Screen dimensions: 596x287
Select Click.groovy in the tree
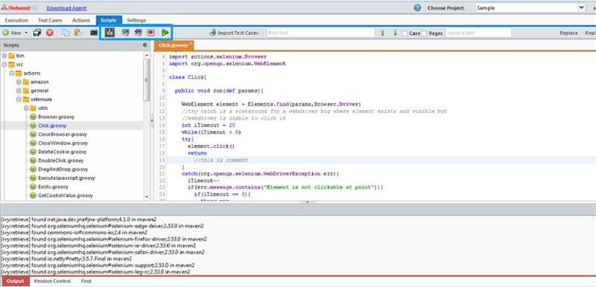52,126
